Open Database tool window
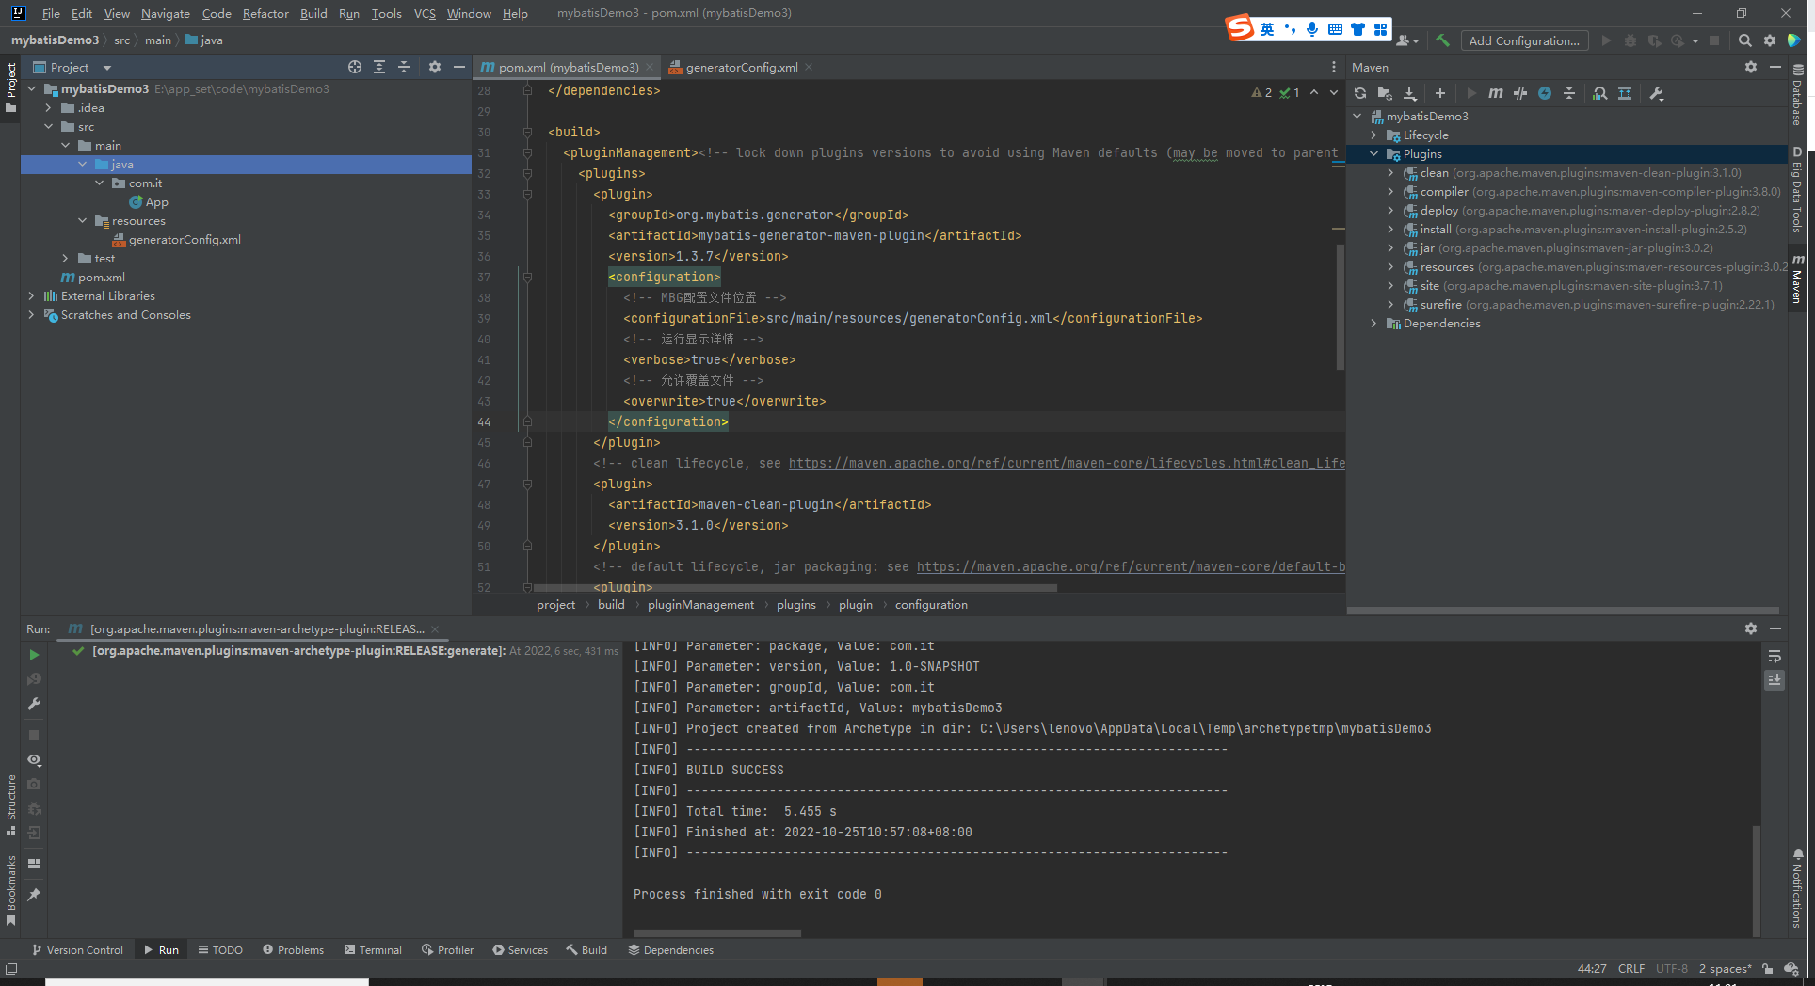Screen dimensions: 1815x986 coord(1797,95)
